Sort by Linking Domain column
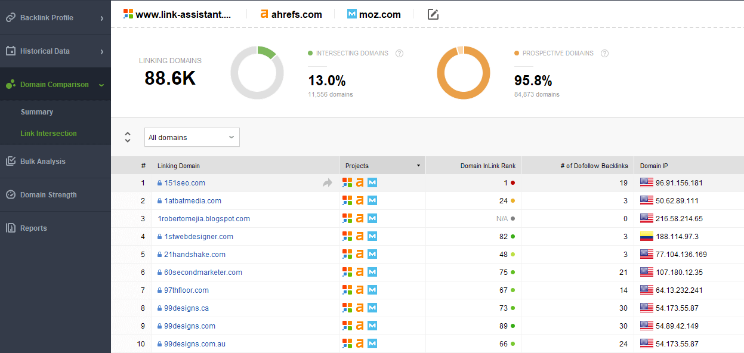Viewport: 744px width, 353px height. pos(245,166)
